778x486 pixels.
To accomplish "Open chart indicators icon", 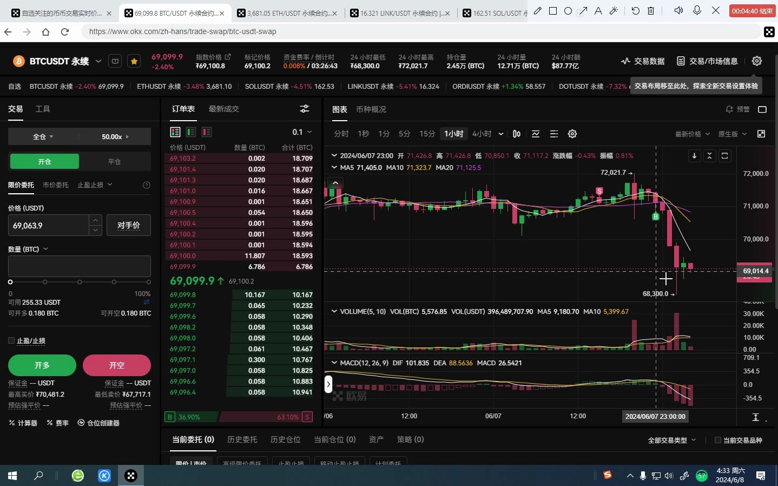I will pyautogui.click(x=535, y=134).
